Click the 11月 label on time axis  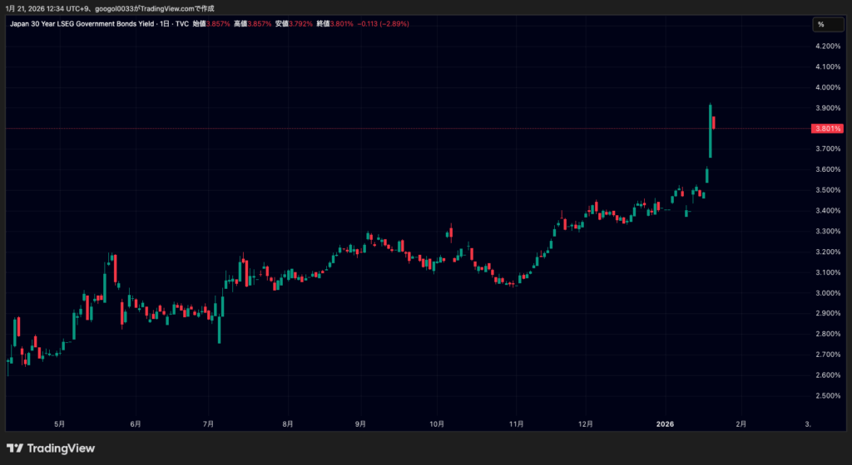point(516,423)
